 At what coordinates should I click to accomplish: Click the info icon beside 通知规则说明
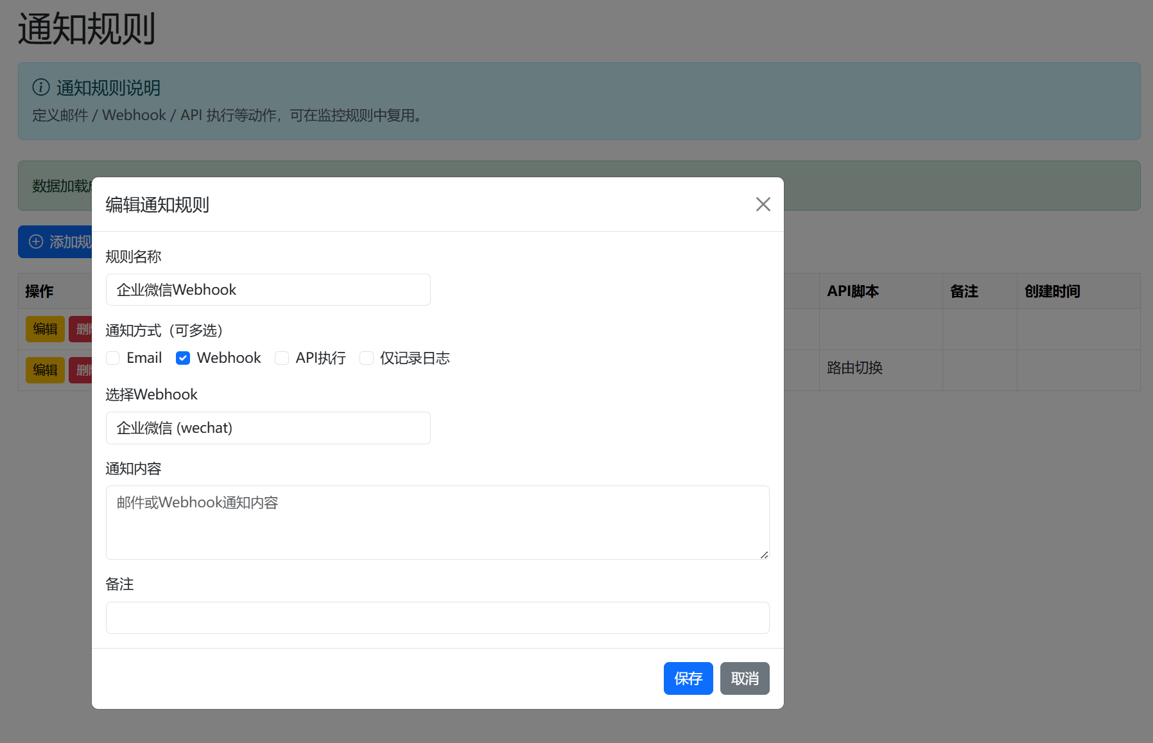(x=41, y=87)
